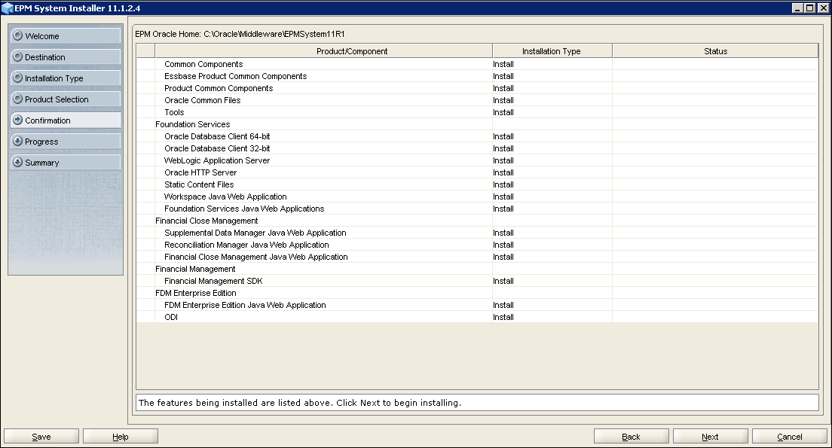This screenshot has height=448, width=832.
Task: Click the EPM System Installer title bar icon
Action: pos(8,8)
